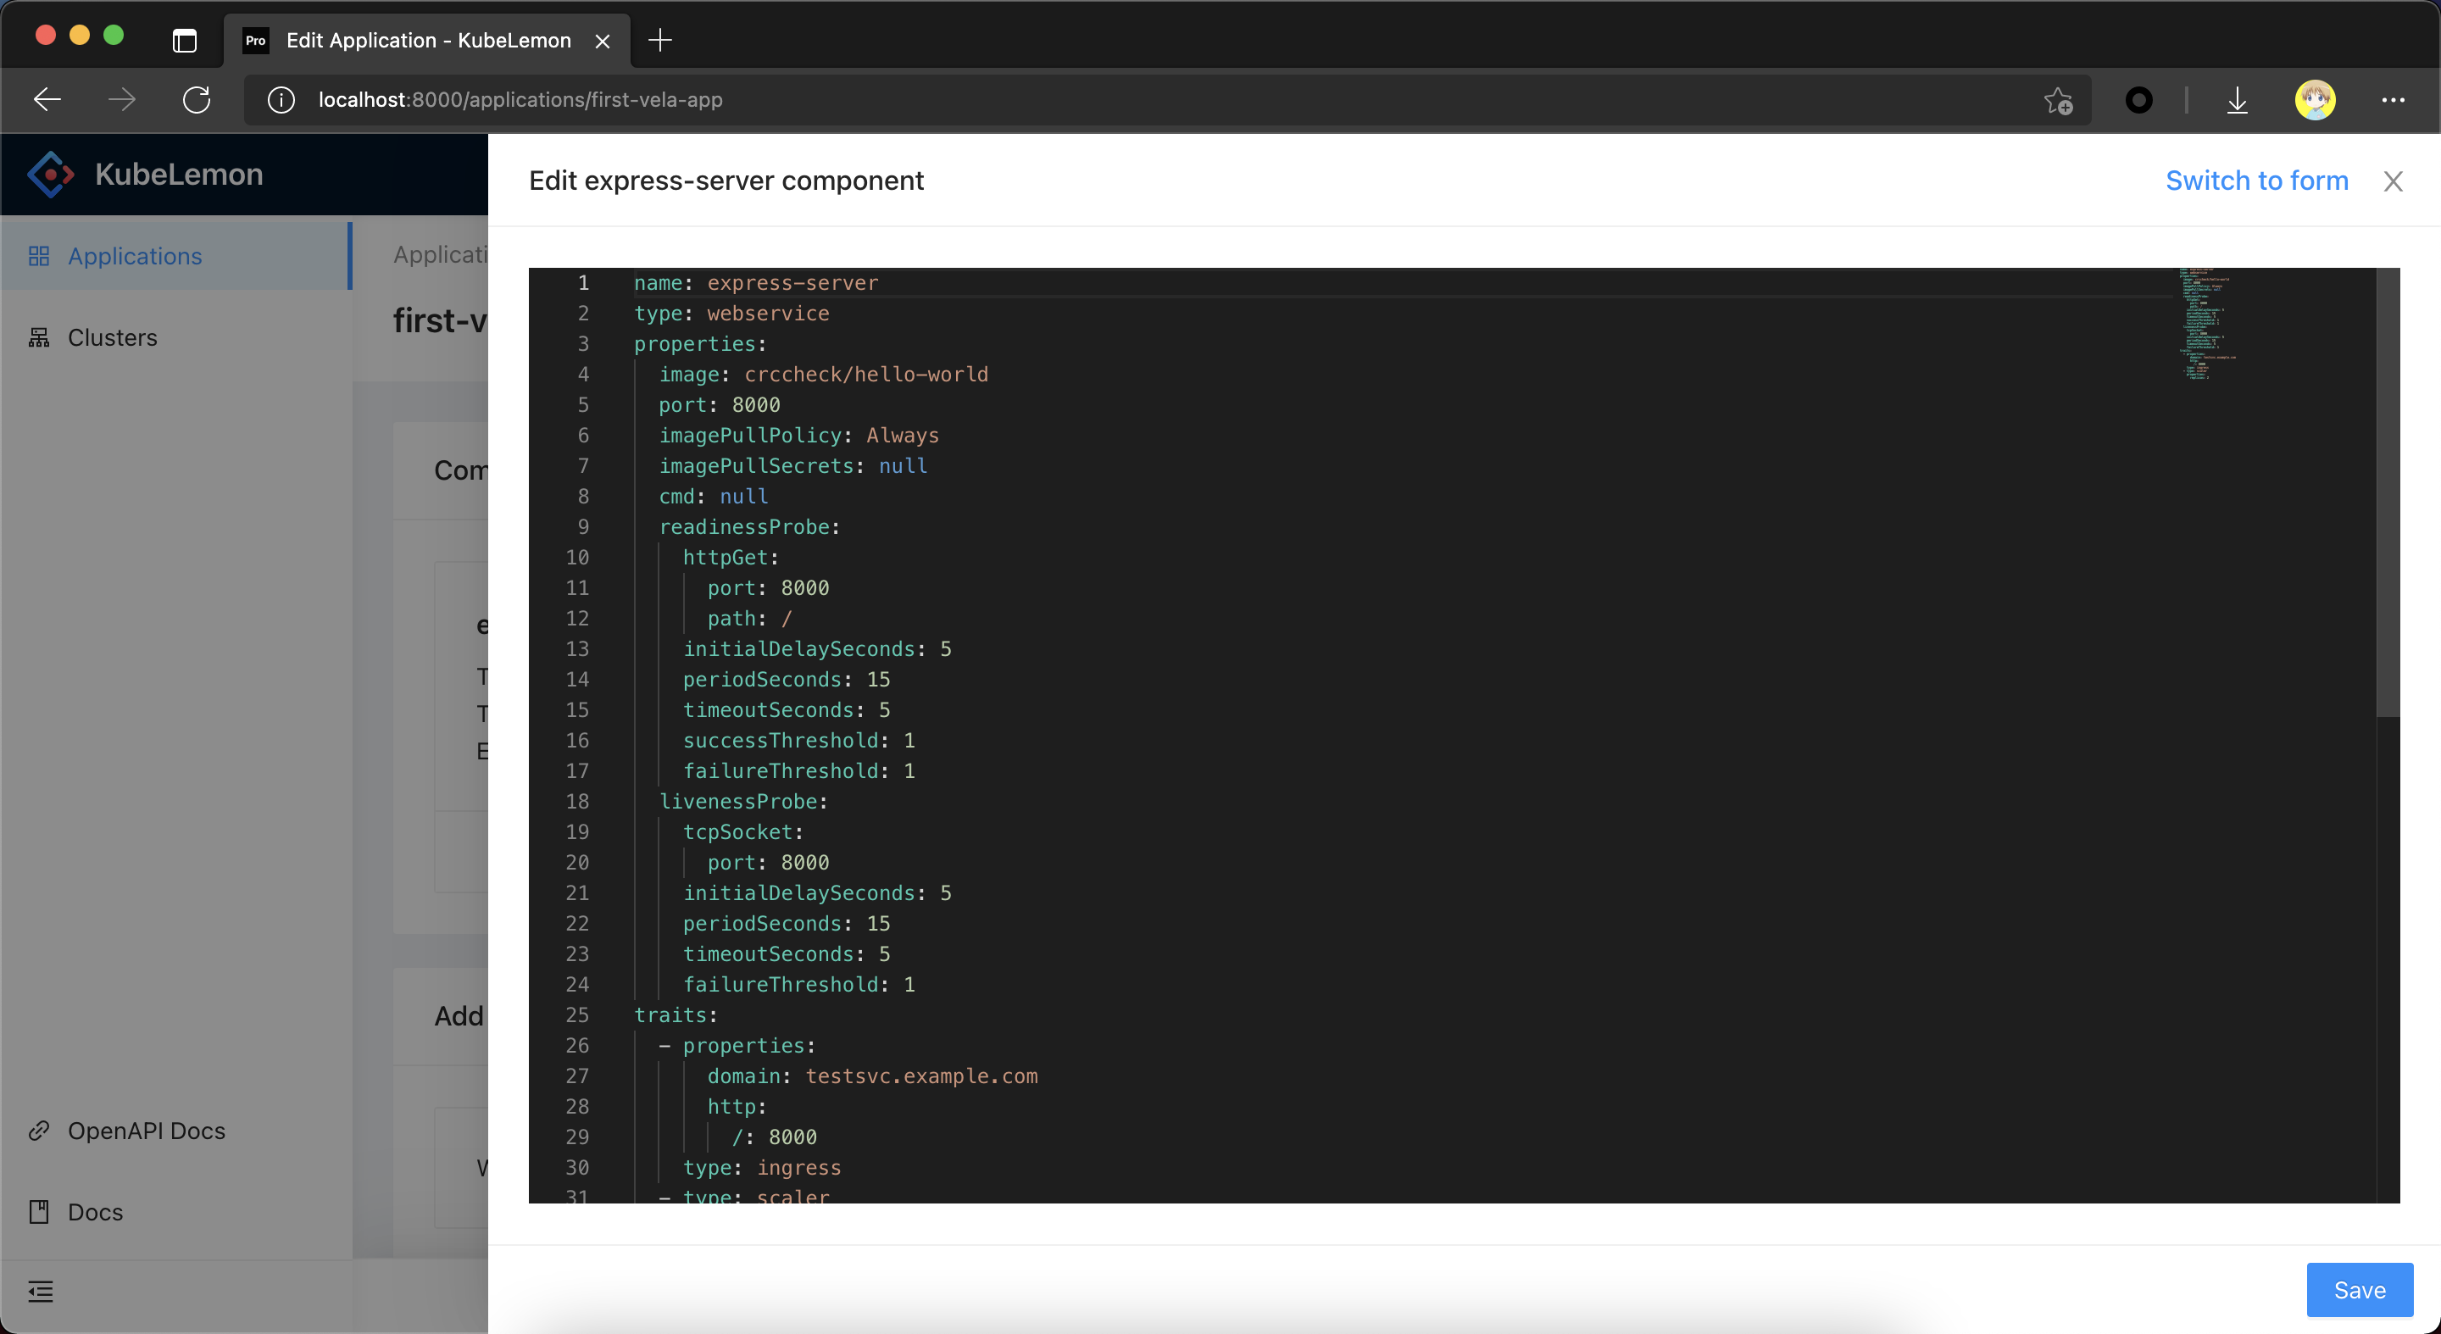
Task: Click the browser profile avatar
Action: coord(2315,99)
